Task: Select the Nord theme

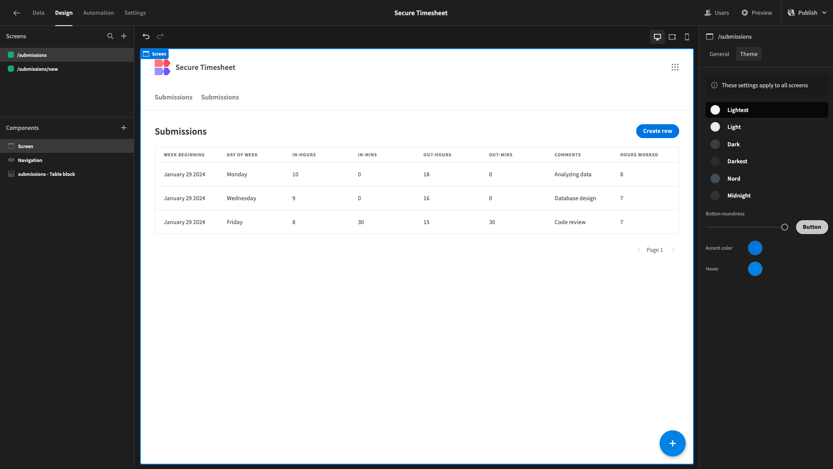Action: coord(767,178)
